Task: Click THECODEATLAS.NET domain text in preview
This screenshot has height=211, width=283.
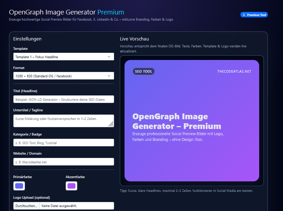Action: pos(234,72)
